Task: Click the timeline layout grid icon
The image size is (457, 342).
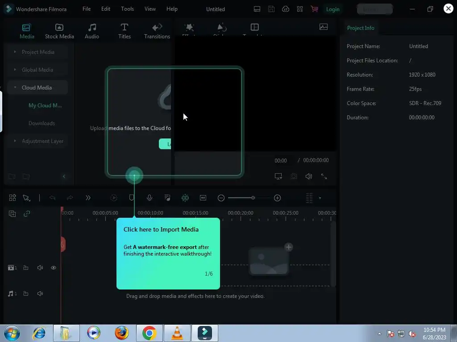Action: pos(12,198)
